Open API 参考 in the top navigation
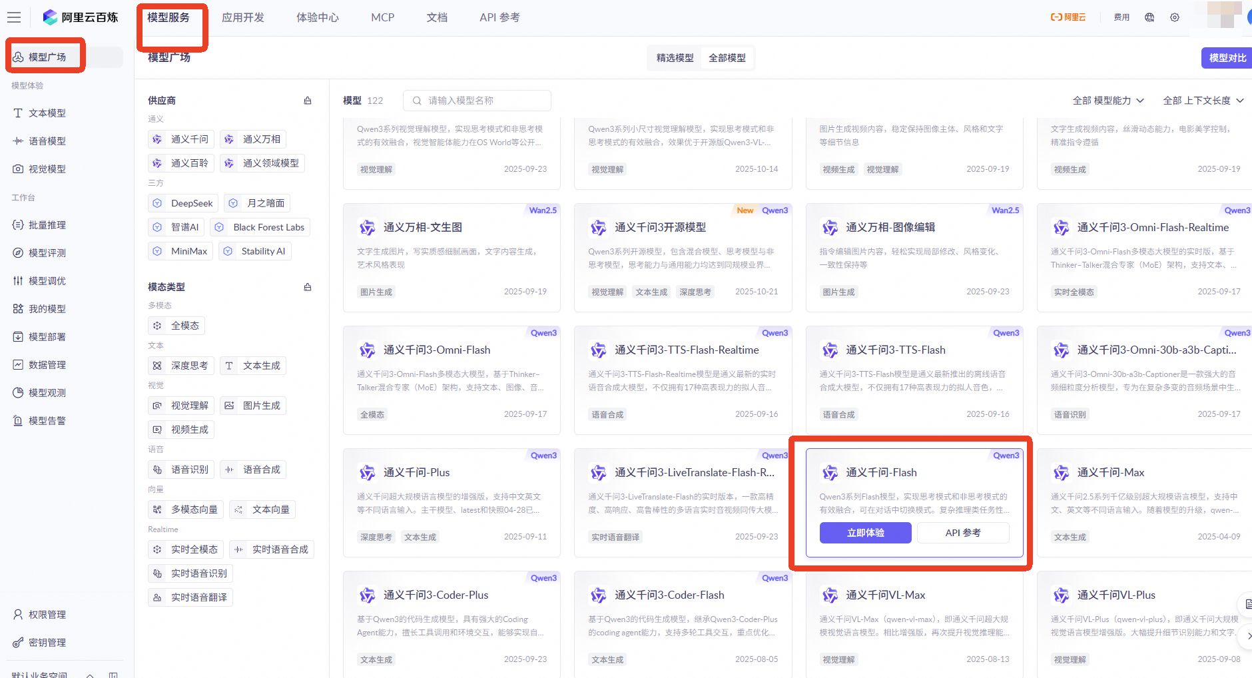The image size is (1252, 678). point(500,17)
